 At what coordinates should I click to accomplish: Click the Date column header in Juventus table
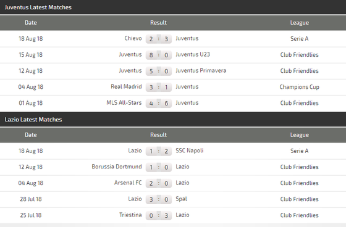coord(31,22)
